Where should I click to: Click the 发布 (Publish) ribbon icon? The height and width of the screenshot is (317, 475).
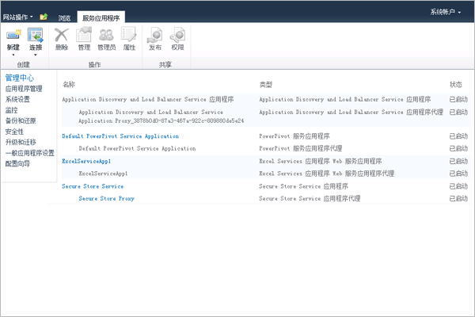point(155,35)
